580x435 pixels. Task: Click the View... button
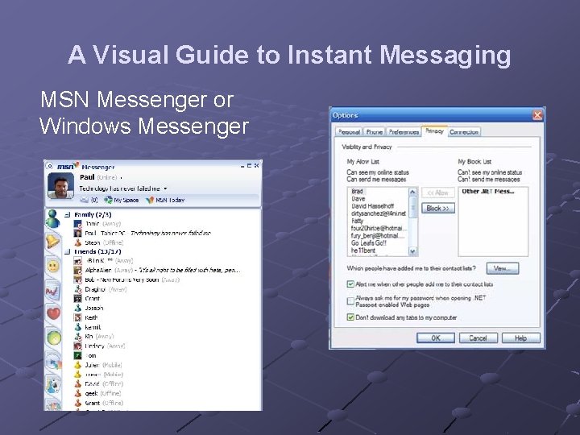coord(503,268)
